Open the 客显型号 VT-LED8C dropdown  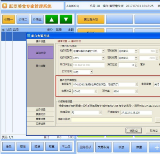(x=137, y=84)
